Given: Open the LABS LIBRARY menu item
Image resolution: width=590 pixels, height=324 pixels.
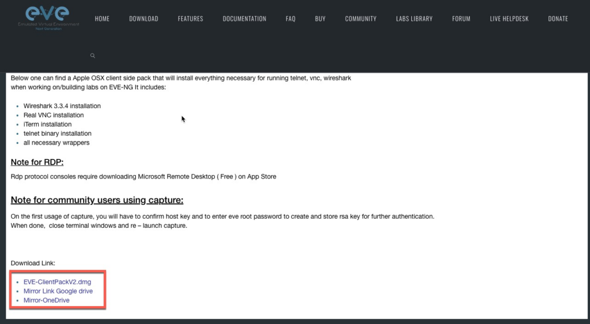Looking at the screenshot, I should (414, 18).
